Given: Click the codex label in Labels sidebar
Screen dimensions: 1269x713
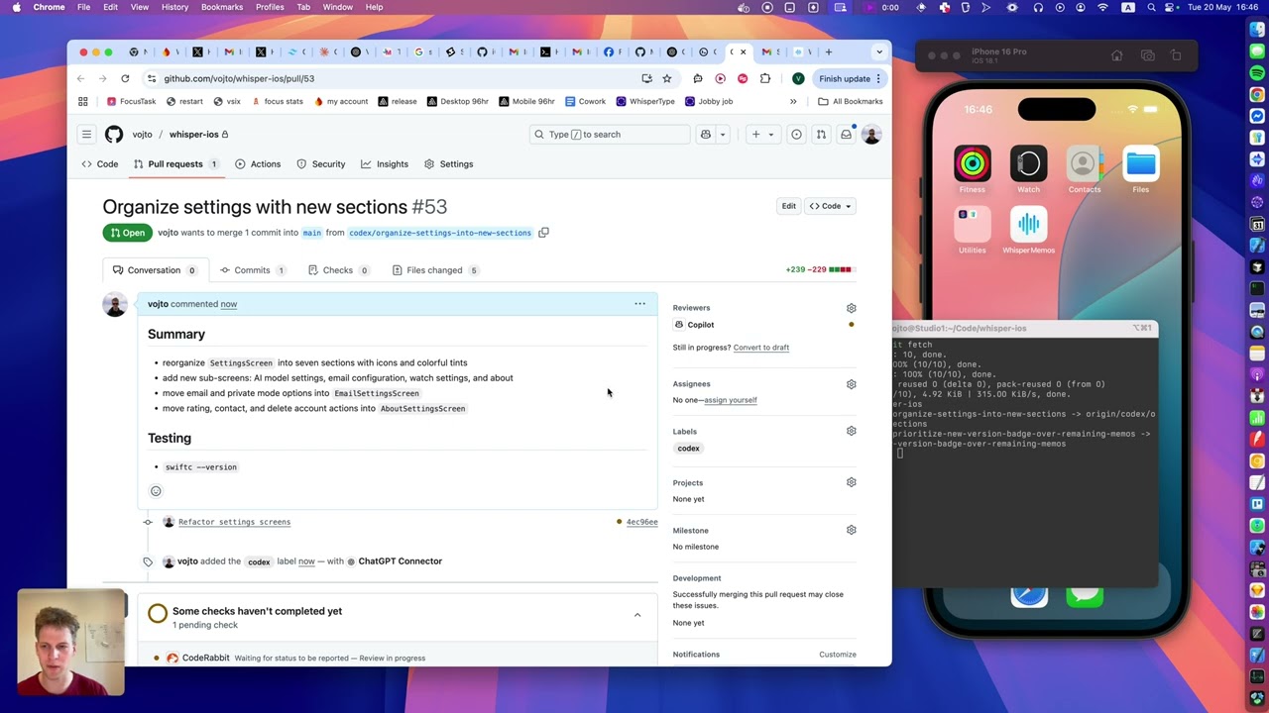Looking at the screenshot, I should pos(688,449).
